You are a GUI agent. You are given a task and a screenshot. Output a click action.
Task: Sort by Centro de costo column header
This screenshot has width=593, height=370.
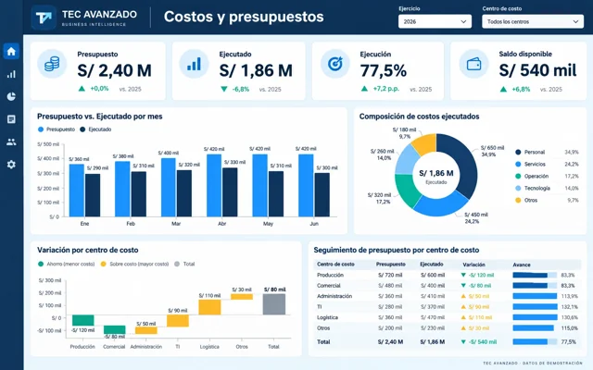coord(335,265)
